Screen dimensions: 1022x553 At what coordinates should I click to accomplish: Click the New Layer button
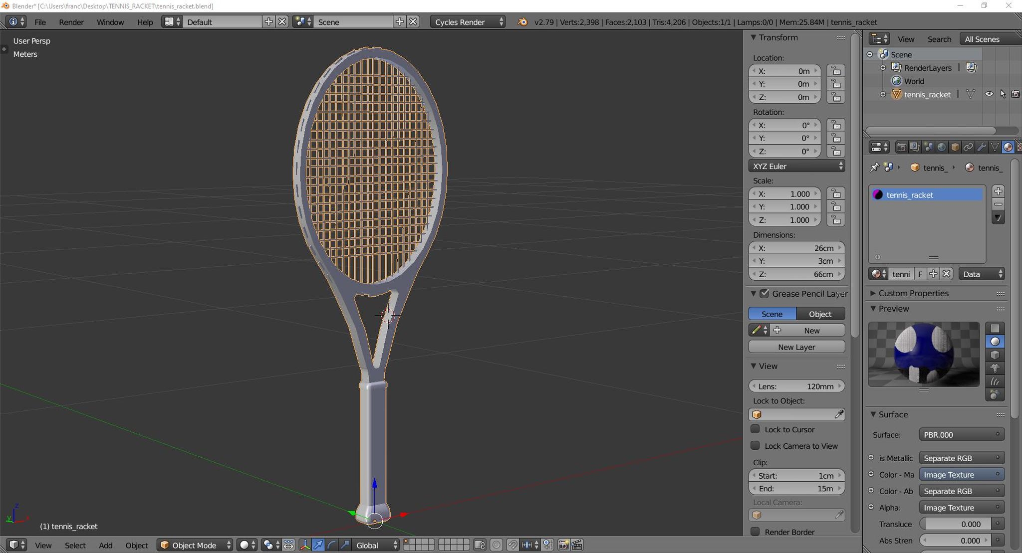pos(796,347)
